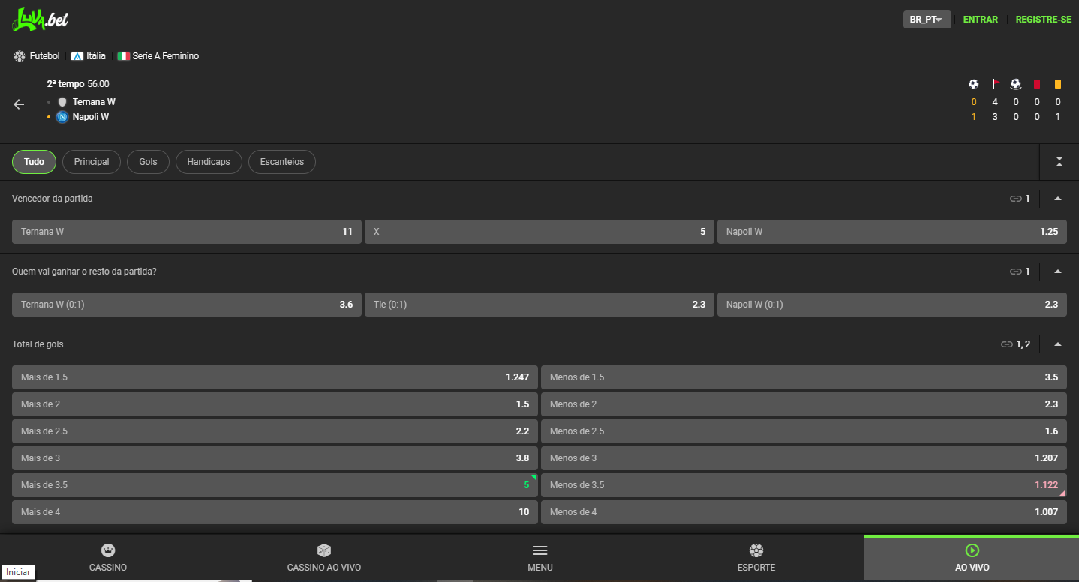Image resolution: width=1079 pixels, height=582 pixels.
Task: Select Tie (0:1) rest-of-match odds
Action: pyautogui.click(x=539, y=304)
